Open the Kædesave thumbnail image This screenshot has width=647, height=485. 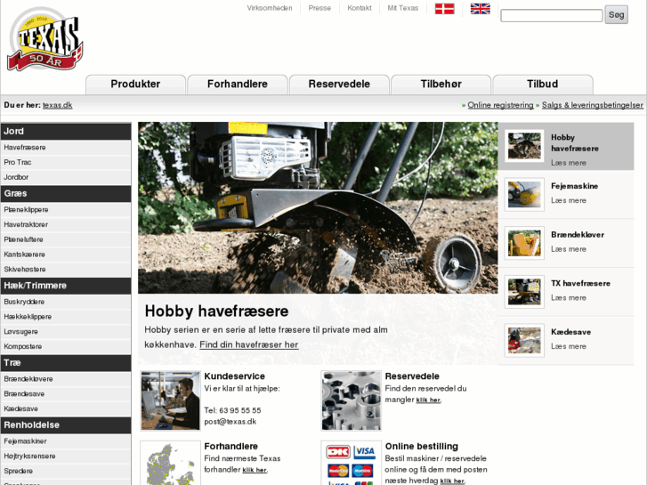[524, 341]
